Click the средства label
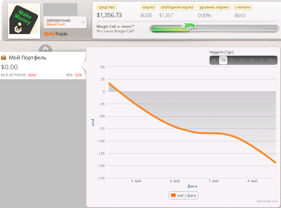The height and width of the screenshot is (208, 281). tap(107, 7)
